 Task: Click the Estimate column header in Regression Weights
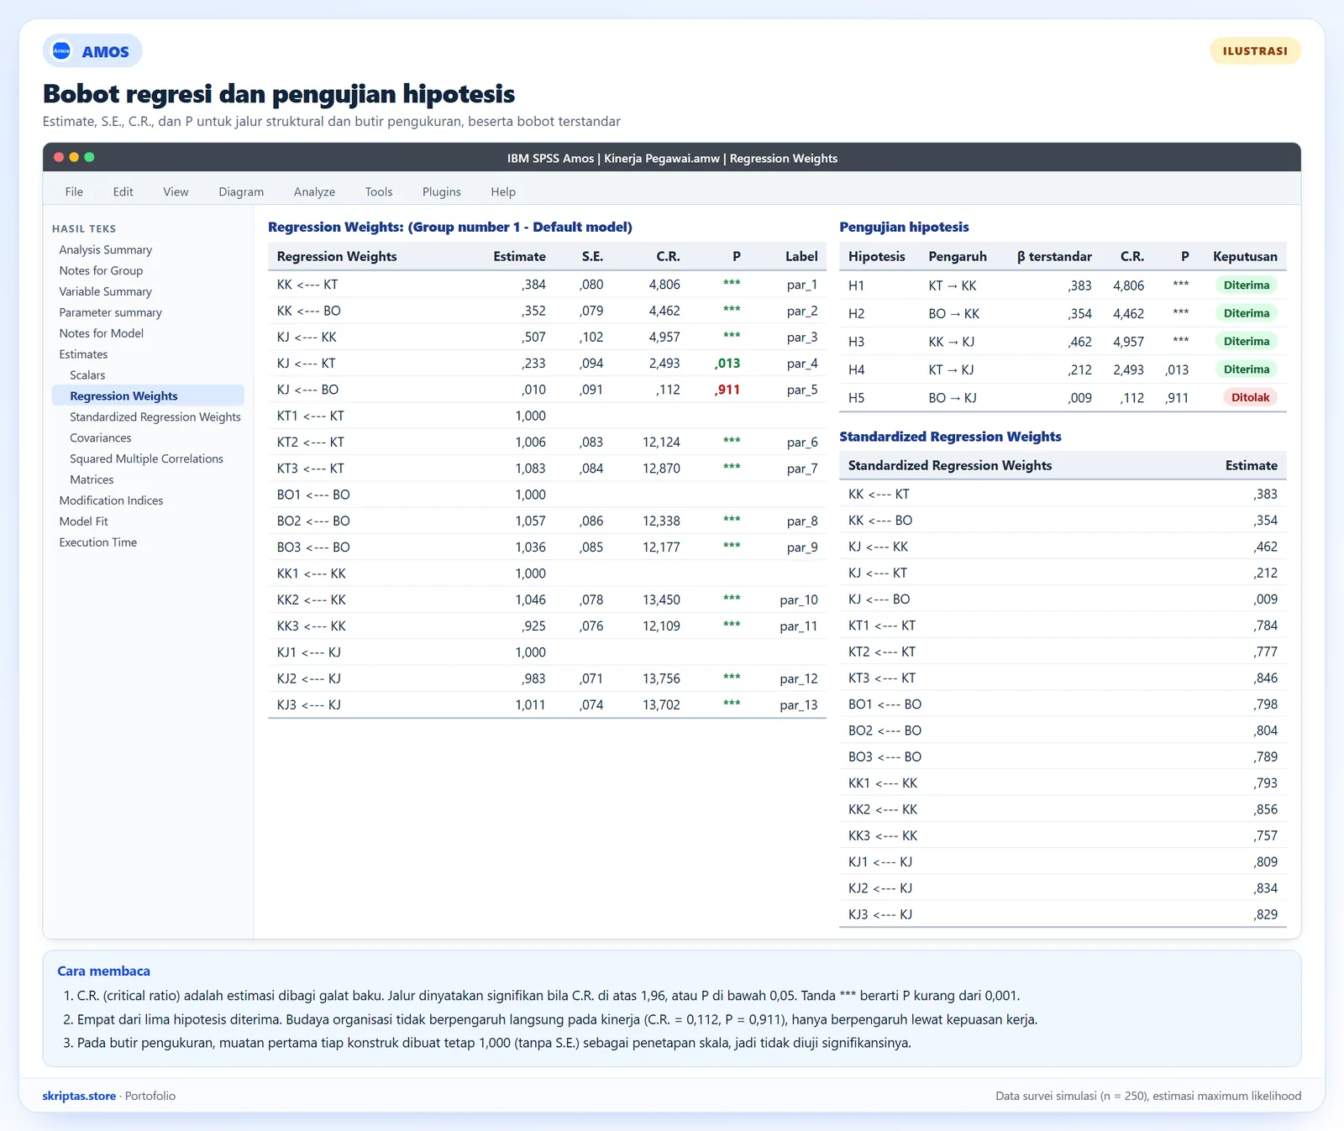point(519,256)
